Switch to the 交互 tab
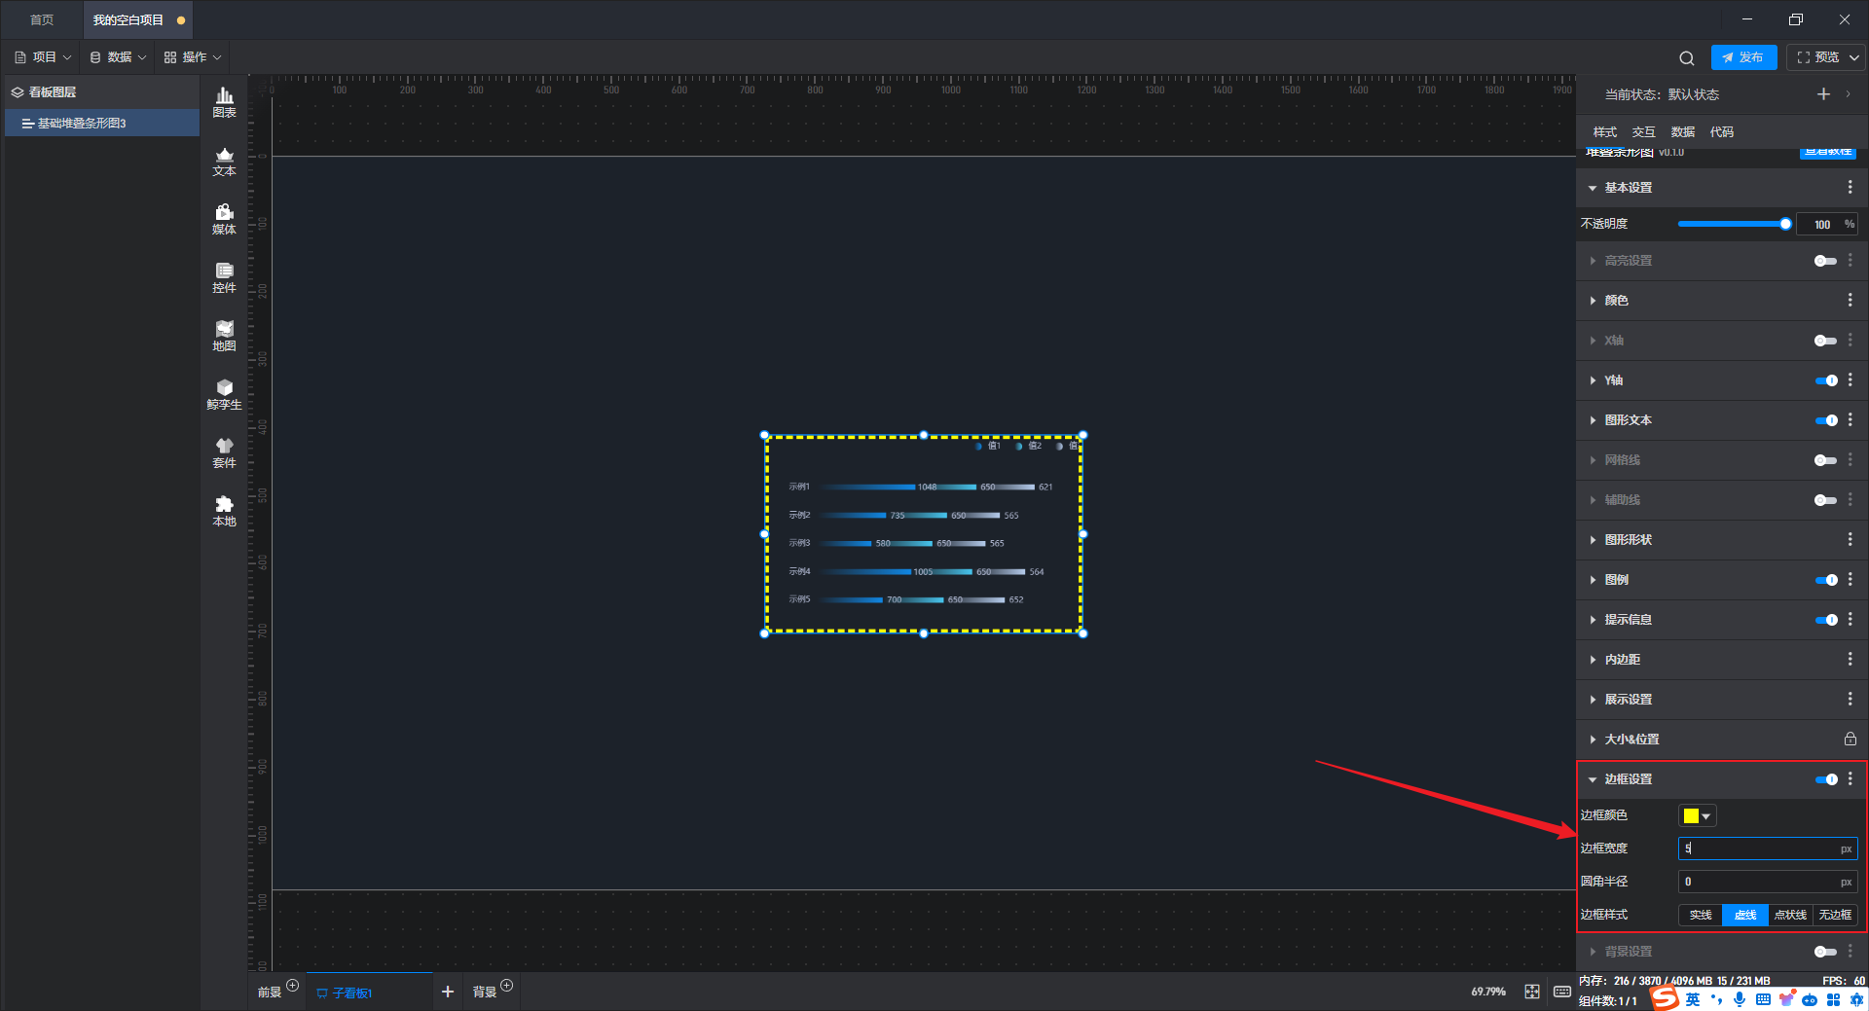The image size is (1869, 1011). [x=1644, y=131]
